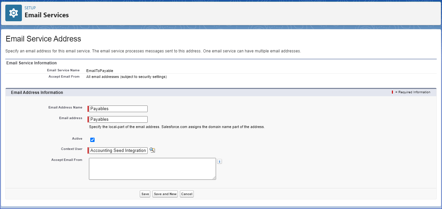Open the Context User lookup magnifier icon
This screenshot has width=442, height=209.
pyautogui.click(x=152, y=150)
